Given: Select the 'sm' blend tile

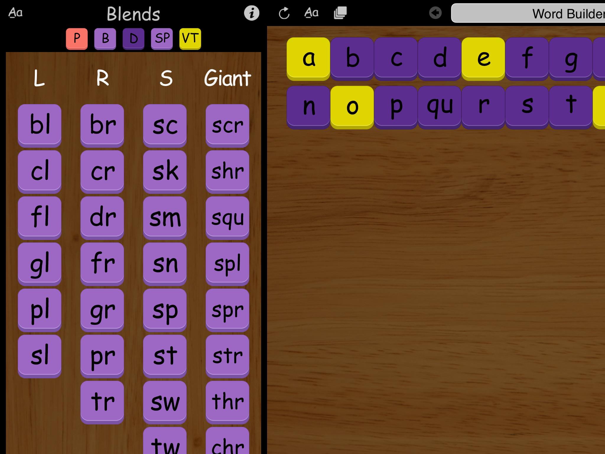Looking at the screenshot, I should [x=165, y=217].
